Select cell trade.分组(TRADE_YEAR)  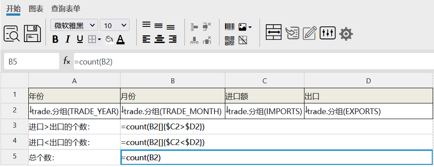[74, 111]
